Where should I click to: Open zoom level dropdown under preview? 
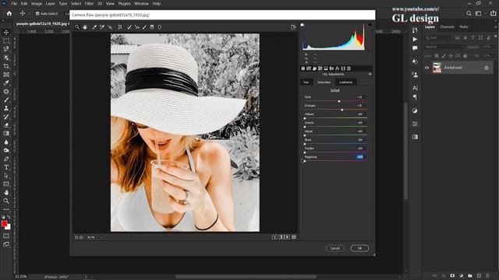coord(101,237)
